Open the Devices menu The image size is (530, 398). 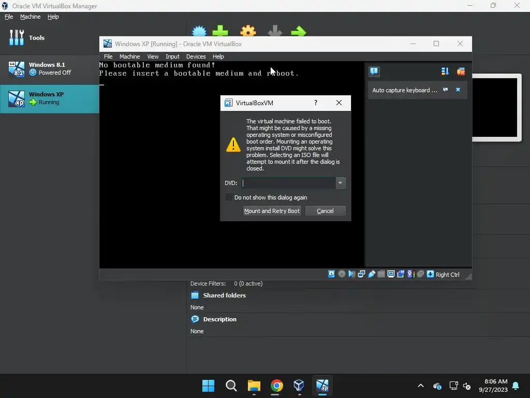tap(196, 56)
